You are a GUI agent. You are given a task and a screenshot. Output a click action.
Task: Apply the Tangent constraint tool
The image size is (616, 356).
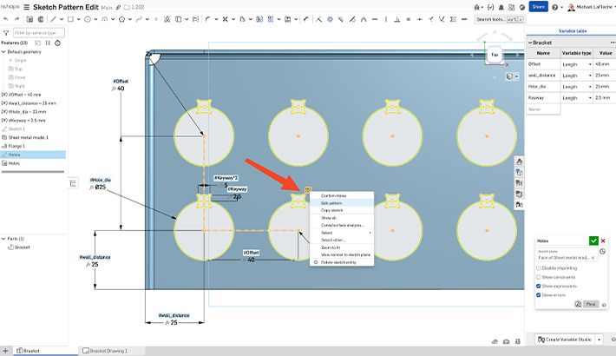352,19
